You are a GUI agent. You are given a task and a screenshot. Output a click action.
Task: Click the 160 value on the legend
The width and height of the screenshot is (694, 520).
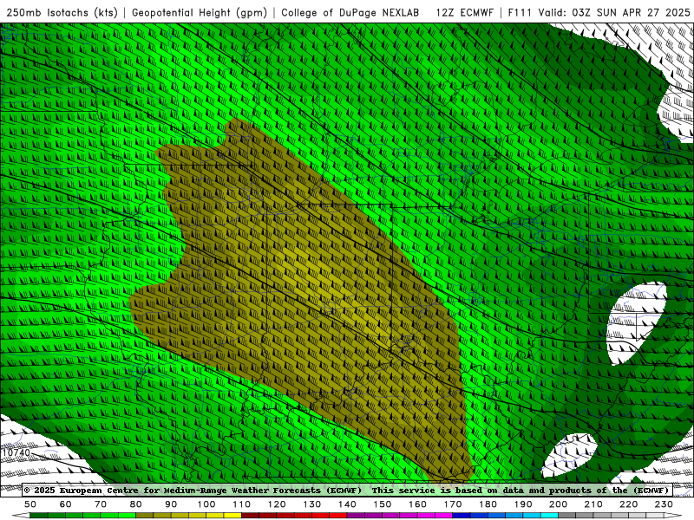417,504
